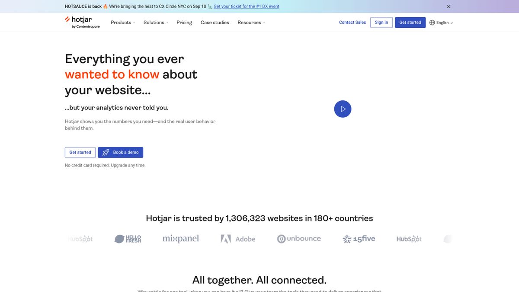
Task: Play the hero promotional video
Action: point(343,109)
